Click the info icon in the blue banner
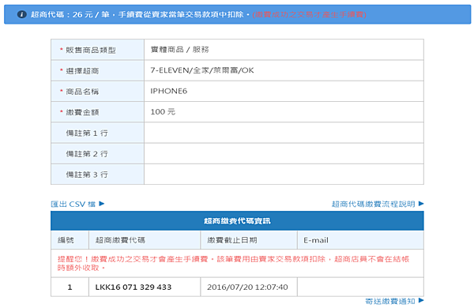Image resolution: width=474 pixels, height=308 pixels. [x=22, y=14]
